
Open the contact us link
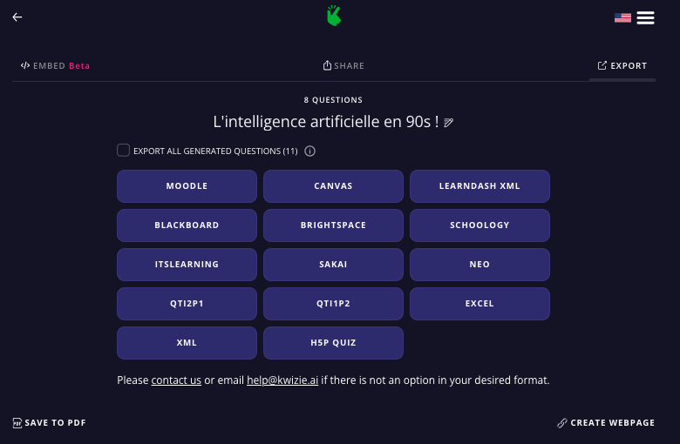click(x=176, y=380)
